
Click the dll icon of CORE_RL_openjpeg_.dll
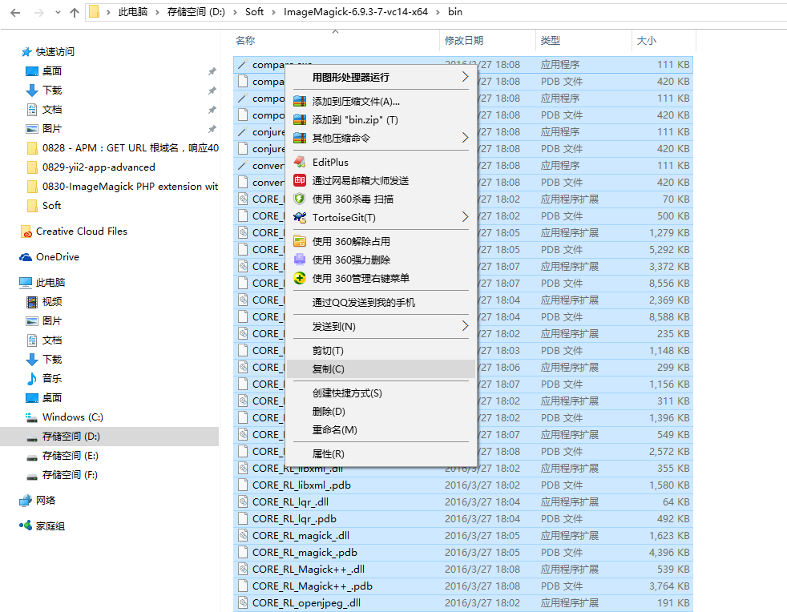[x=243, y=602]
